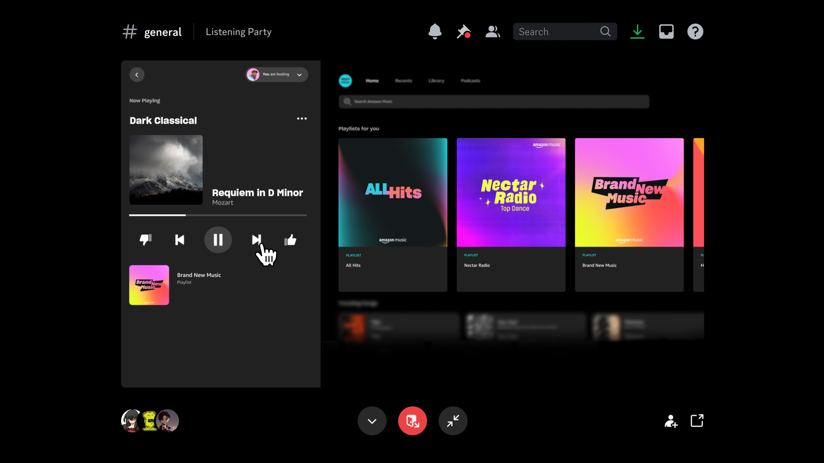Open Brand New Music cover in Playlists
824x463 pixels.
(629, 192)
